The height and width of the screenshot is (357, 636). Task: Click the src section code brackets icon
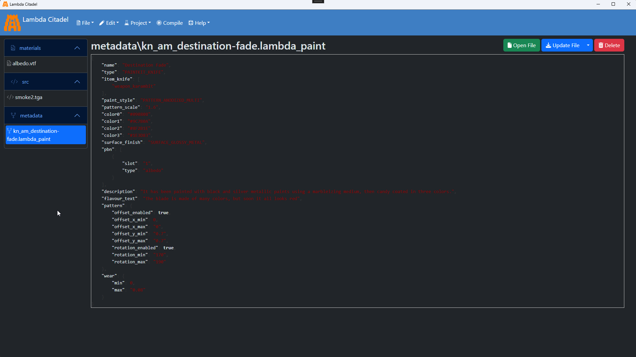coord(14,82)
